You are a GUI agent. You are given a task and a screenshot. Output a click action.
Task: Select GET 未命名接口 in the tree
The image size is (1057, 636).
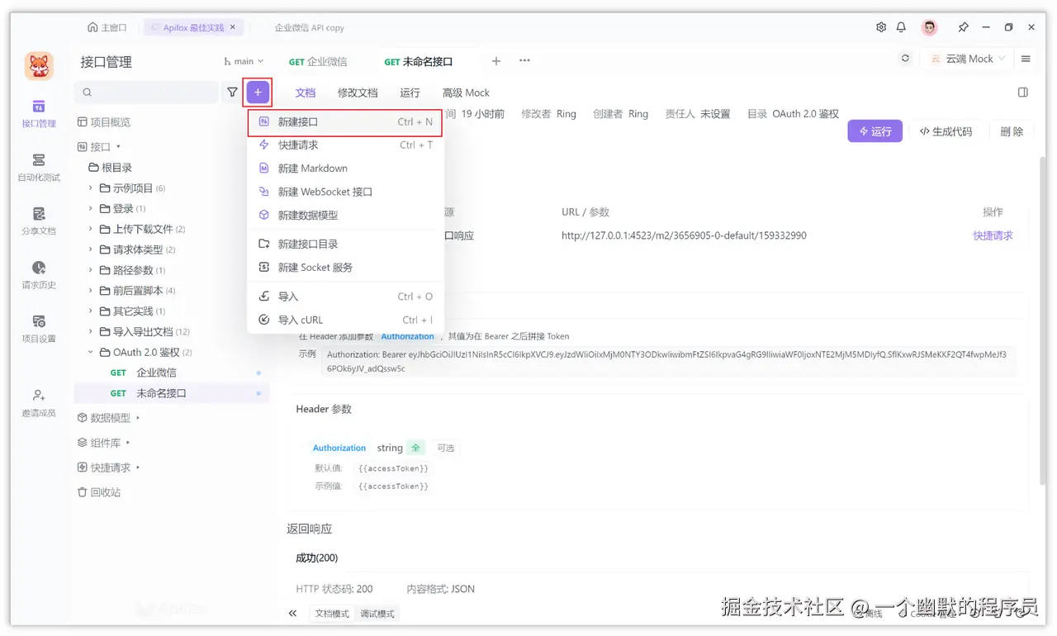(x=172, y=393)
